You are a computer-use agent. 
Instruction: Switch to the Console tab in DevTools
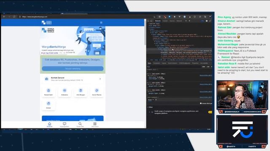coord(165,21)
